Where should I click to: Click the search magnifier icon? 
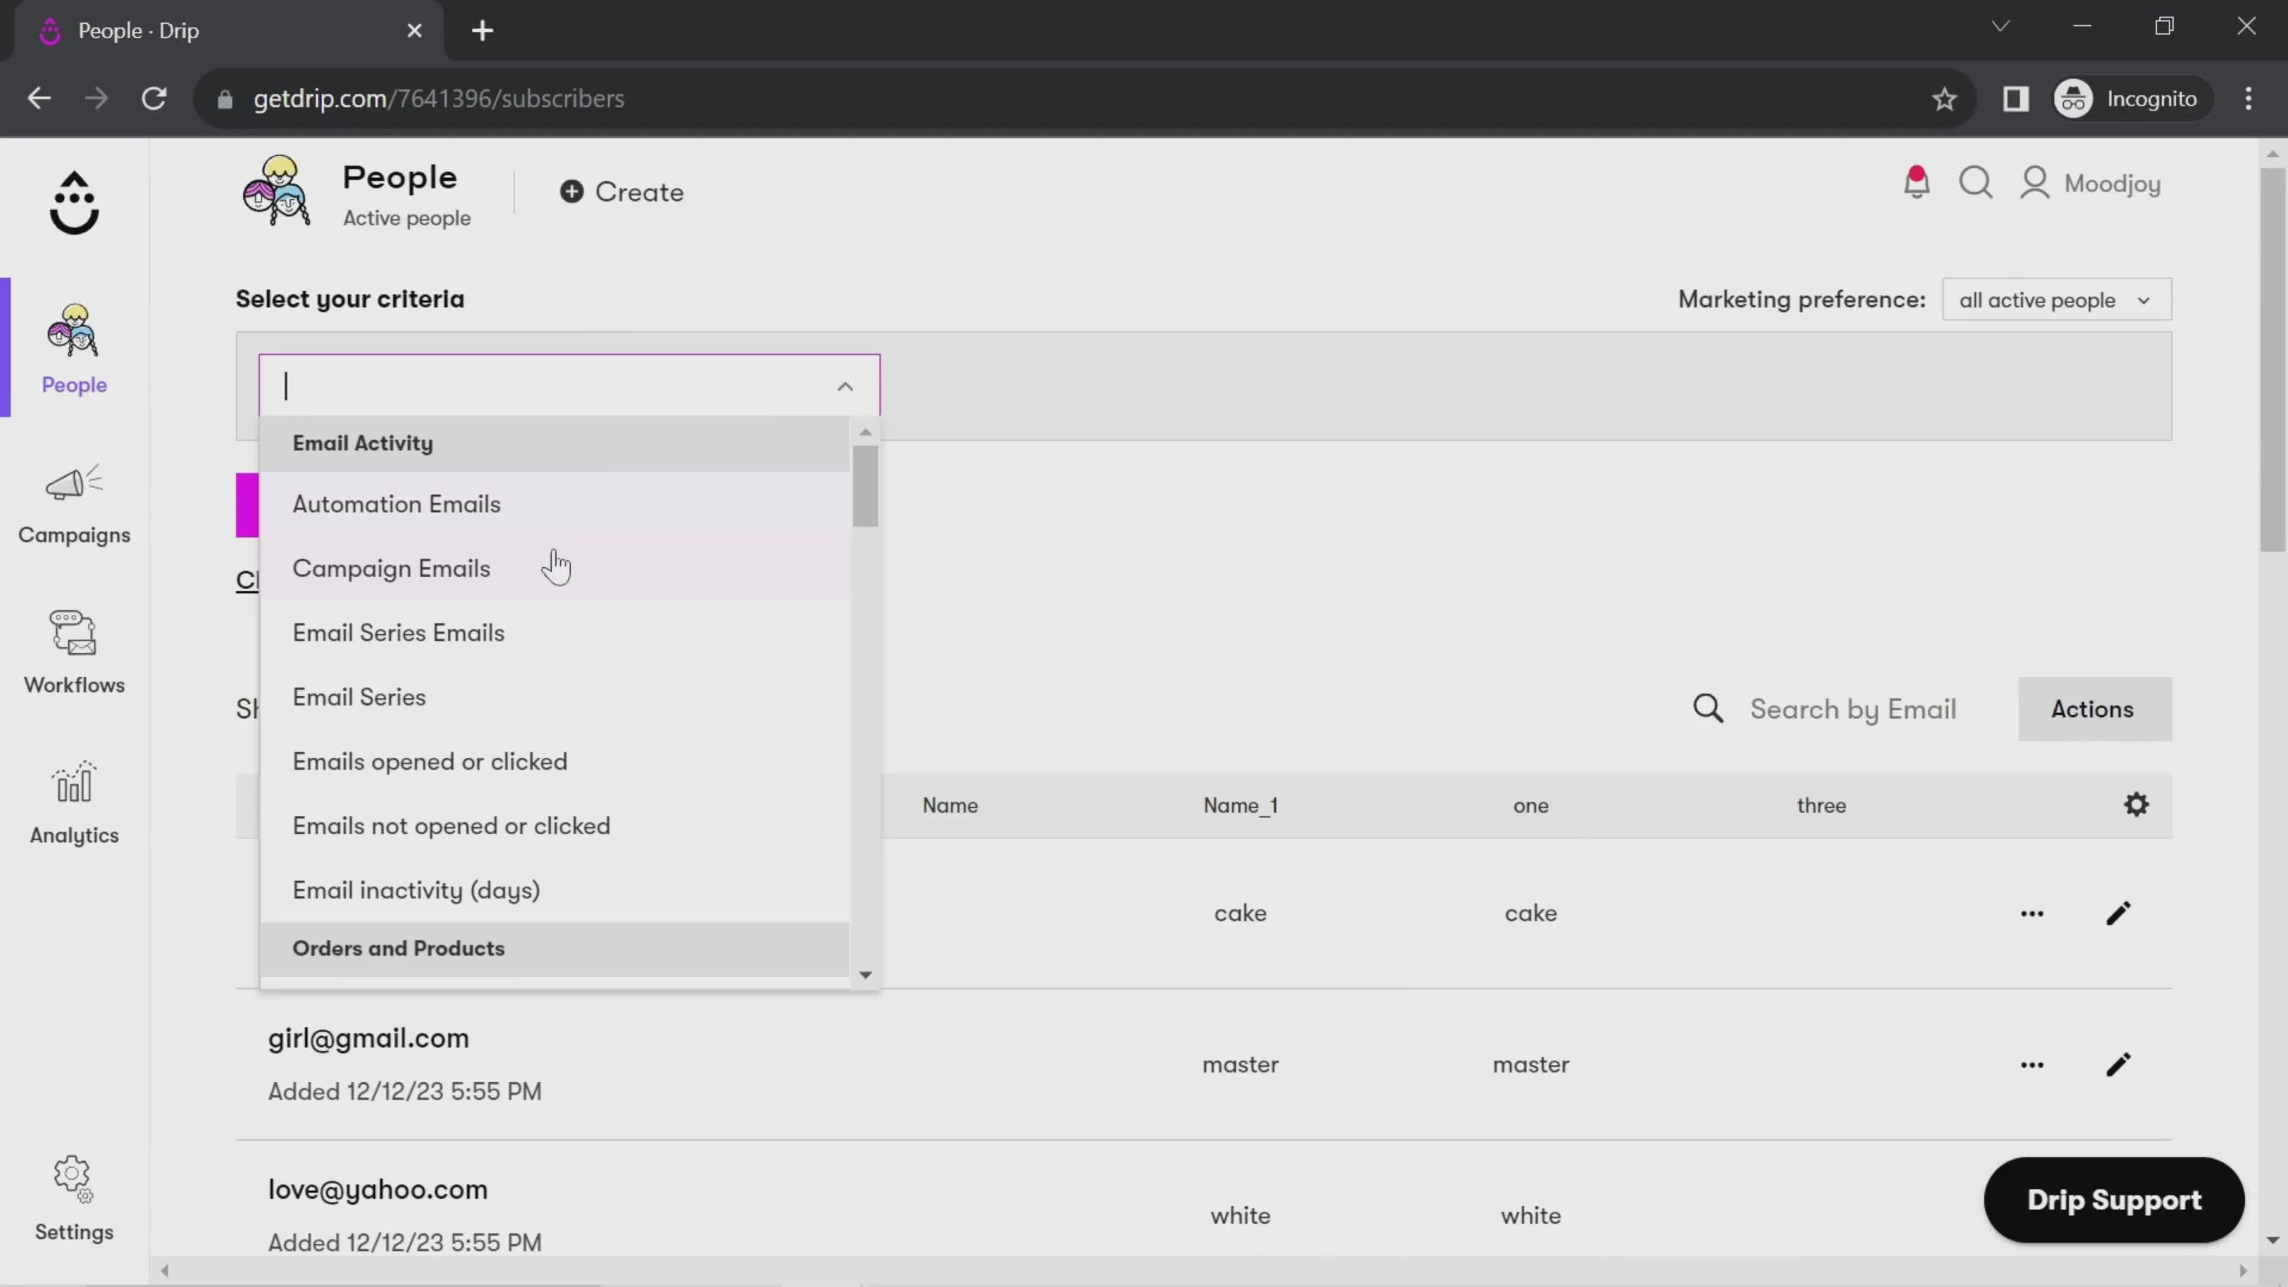(1709, 708)
